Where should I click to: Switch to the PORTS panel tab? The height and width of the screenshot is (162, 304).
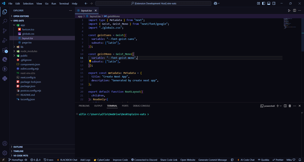click(125, 106)
